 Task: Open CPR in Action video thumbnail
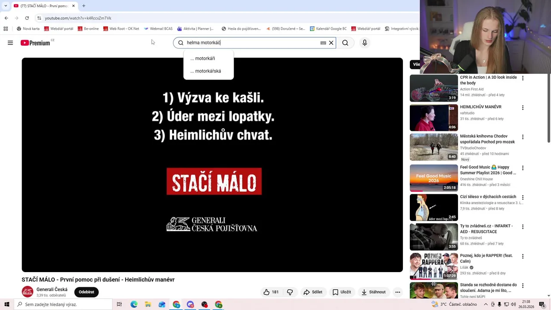pyautogui.click(x=434, y=88)
